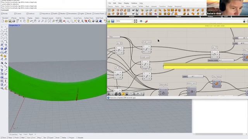Open the dropdown arrow next to the Zoom Extents icon
Screen dimensions: 248x139
138,21
